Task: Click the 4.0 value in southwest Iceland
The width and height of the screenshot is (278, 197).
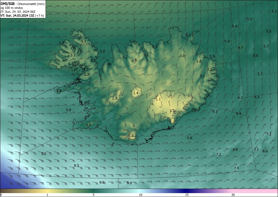Action: [x=88, y=125]
